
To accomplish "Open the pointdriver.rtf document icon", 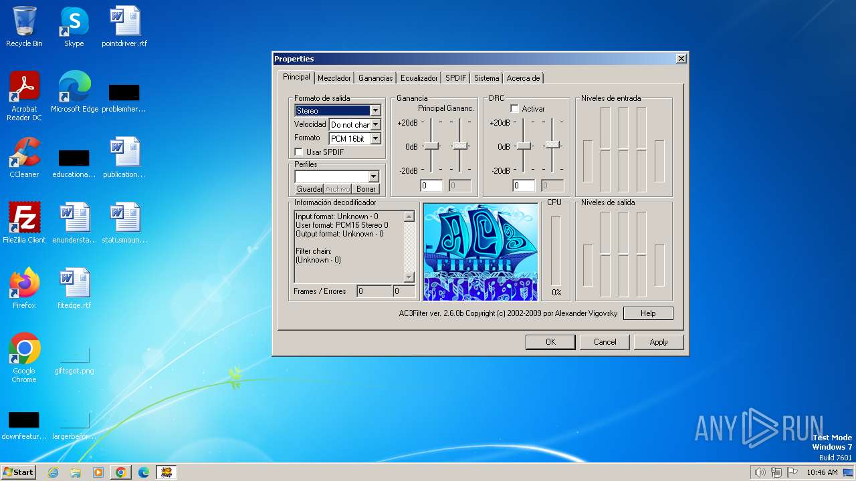I will click(x=124, y=27).
